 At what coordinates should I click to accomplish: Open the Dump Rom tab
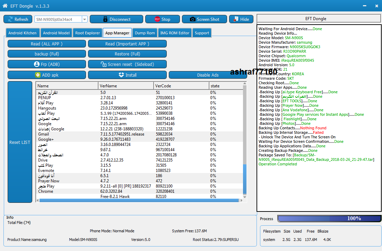[x=145, y=33]
